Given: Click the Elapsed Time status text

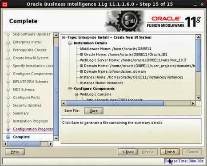Looking at the screenshot, I should 184,161.
